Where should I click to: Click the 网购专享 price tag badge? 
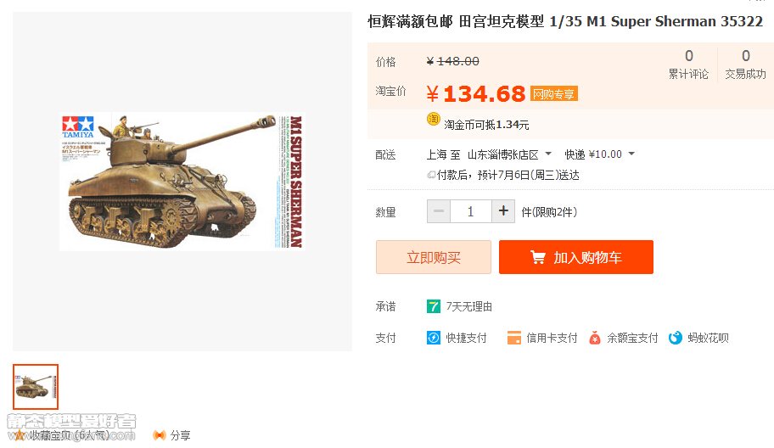pos(554,93)
